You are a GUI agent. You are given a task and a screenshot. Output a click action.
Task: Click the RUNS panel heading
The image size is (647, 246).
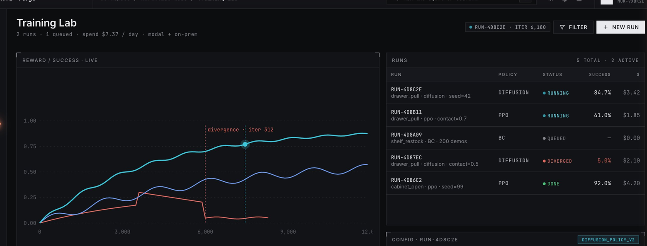click(x=399, y=60)
